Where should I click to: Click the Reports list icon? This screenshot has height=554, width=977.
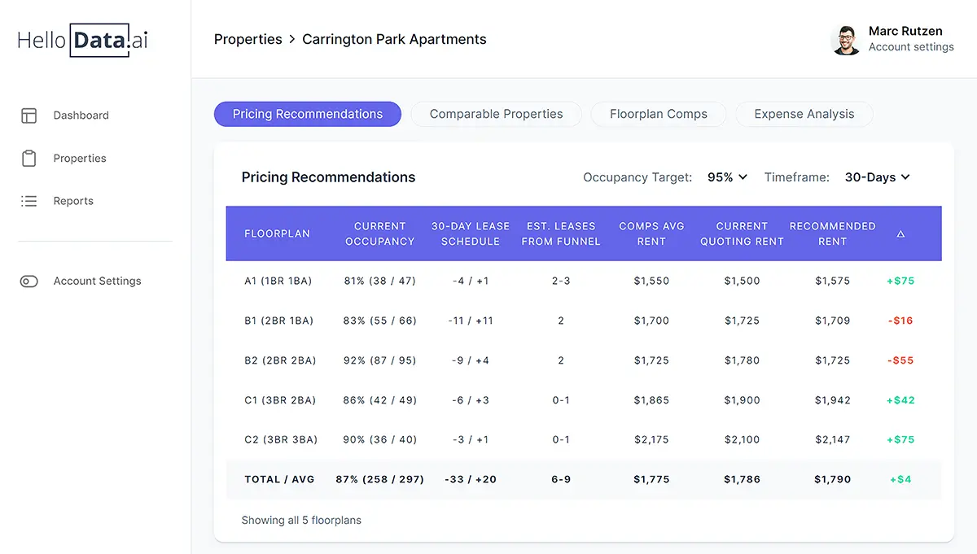[29, 201]
